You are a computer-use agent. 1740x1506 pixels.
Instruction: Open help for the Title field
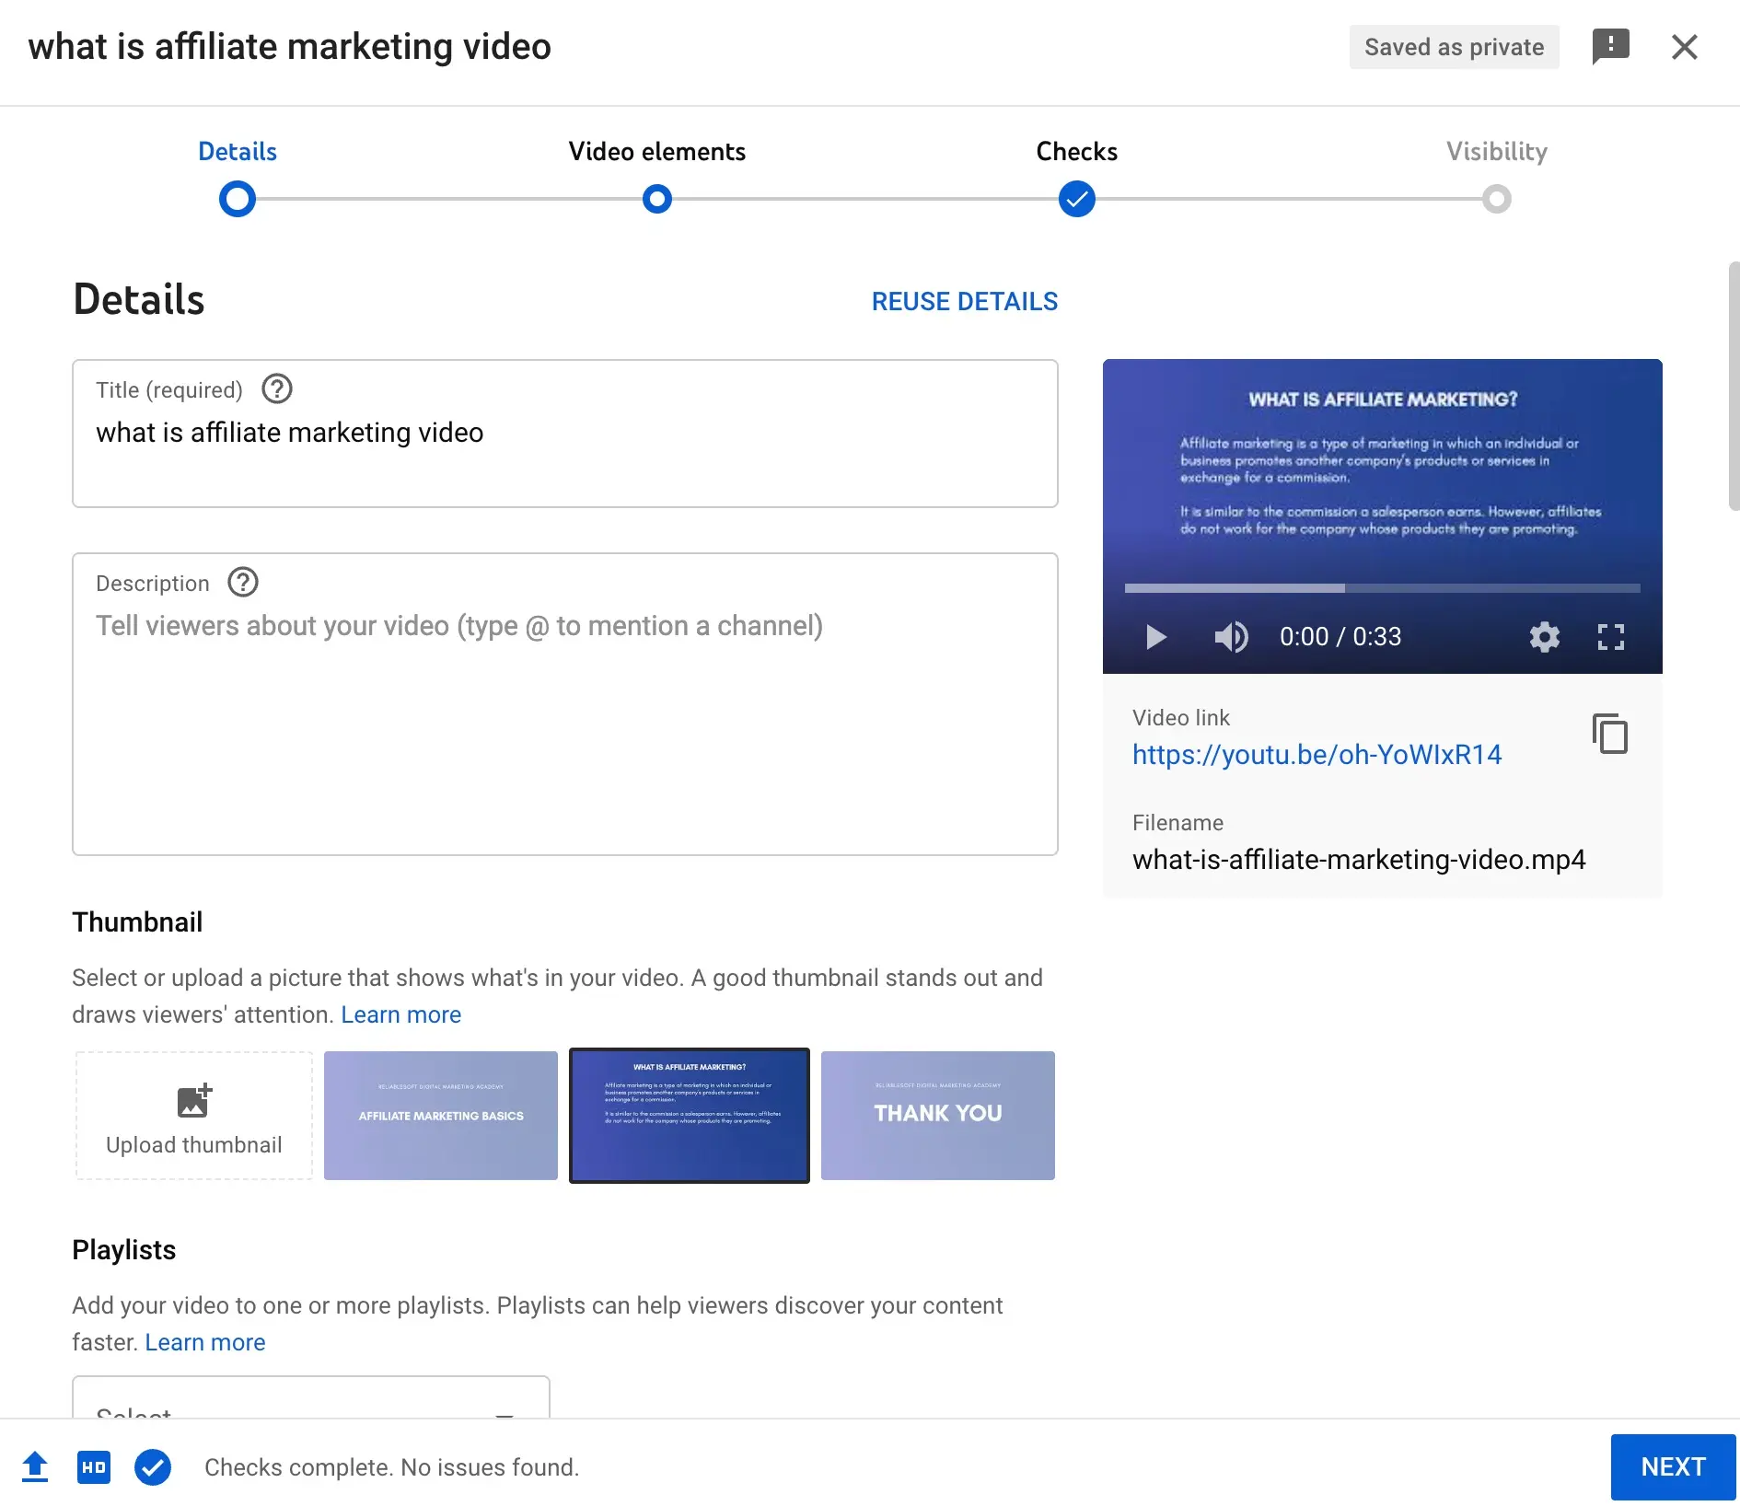pos(276,389)
